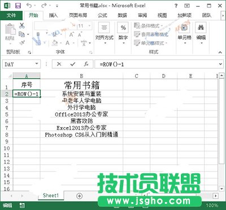Viewport: 226px width, 210px height.
Task: Toggle Bold formatting
Action: coord(38,34)
